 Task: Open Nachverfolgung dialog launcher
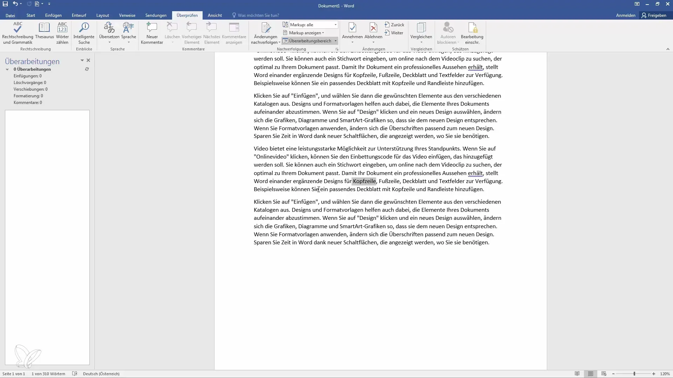coord(337,49)
